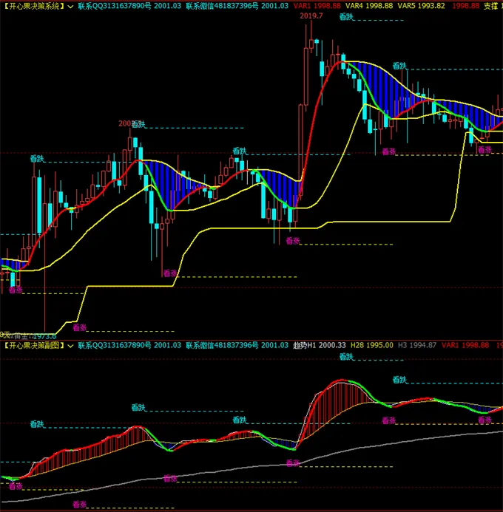The width and height of the screenshot is (503, 512).
Task: Click VAR5 1993.82 in main header
Action: click(422, 6)
